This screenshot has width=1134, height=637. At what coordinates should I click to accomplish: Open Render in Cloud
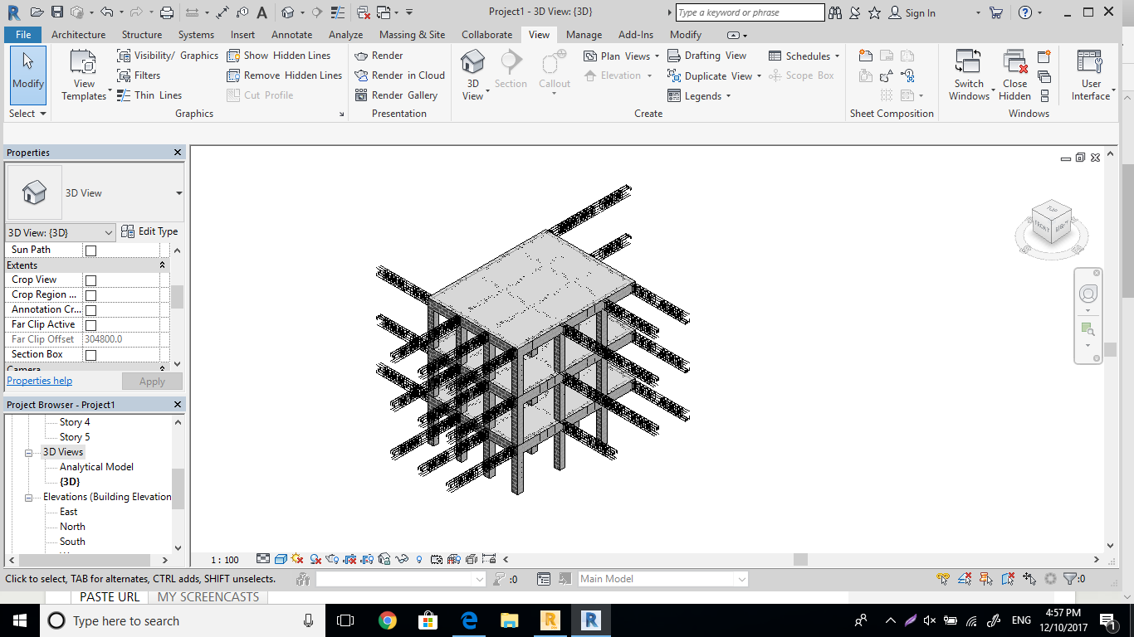(x=399, y=75)
